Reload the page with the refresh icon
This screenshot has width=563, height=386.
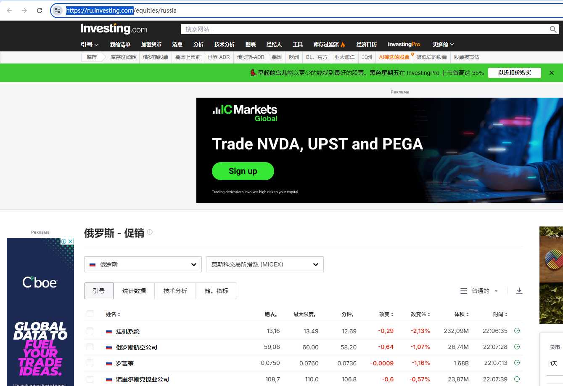40,11
